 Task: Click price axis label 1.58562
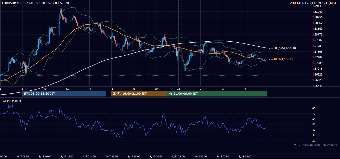point(318,23)
